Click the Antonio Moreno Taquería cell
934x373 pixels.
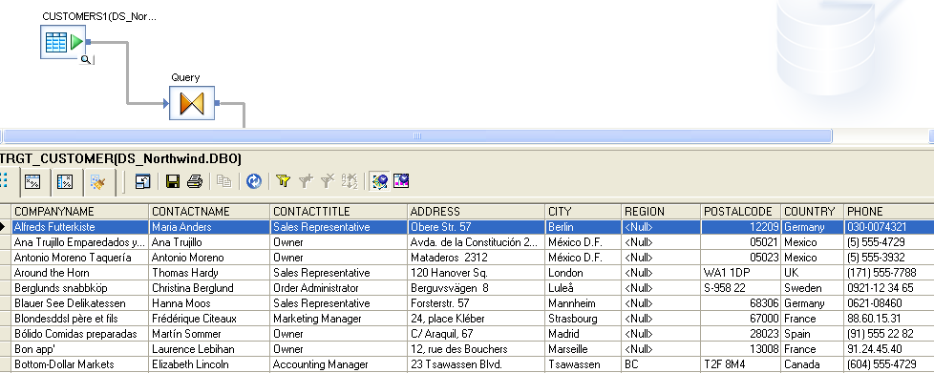coord(80,258)
